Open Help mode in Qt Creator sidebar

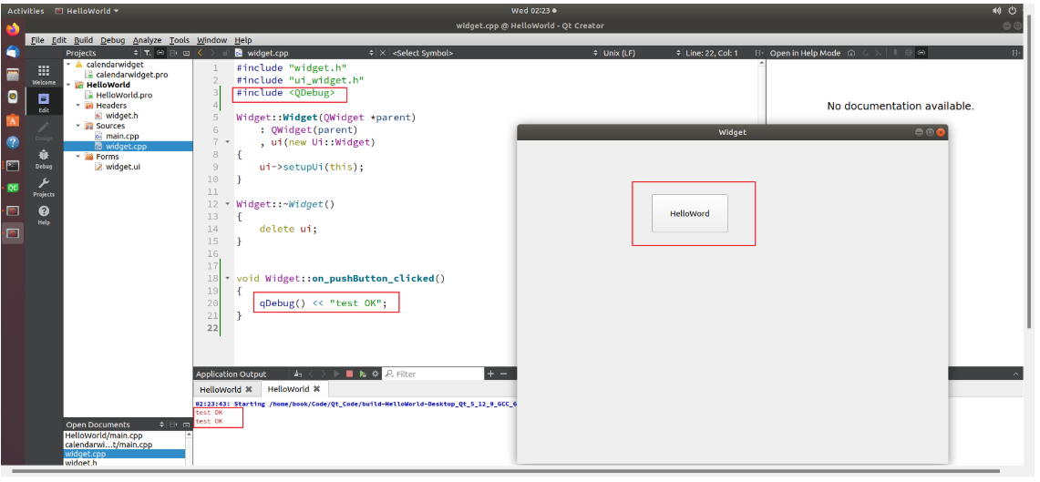44,215
